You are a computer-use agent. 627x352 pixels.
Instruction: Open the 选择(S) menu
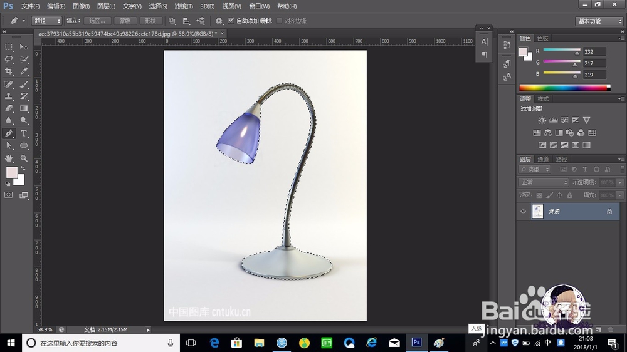[158, 6]
